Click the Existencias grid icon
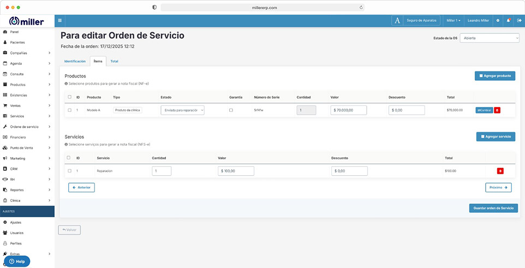Screen dimensions: 525x268 [5, 95]
